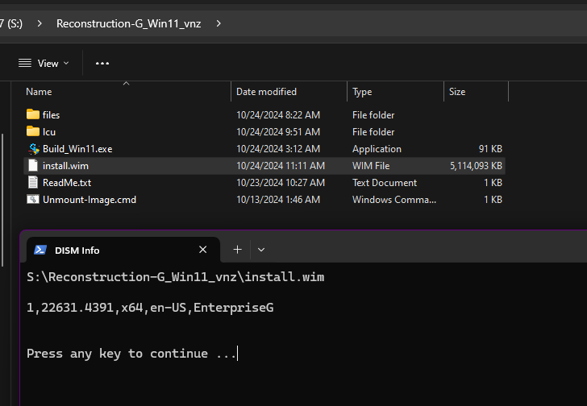The height and width of the screenshot is (406, 587).
Task: Click the Build_Win11.exe application icon
Action: point(33,148)
